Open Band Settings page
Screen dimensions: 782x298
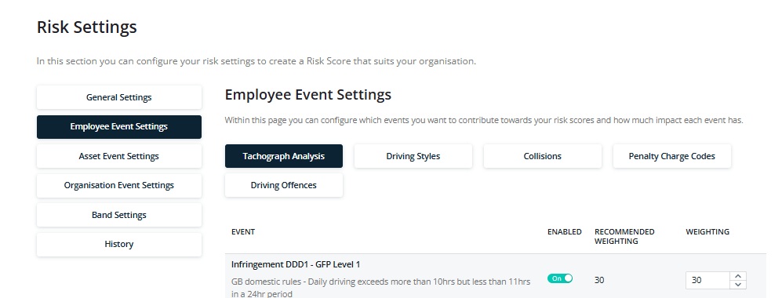point(118,215)
